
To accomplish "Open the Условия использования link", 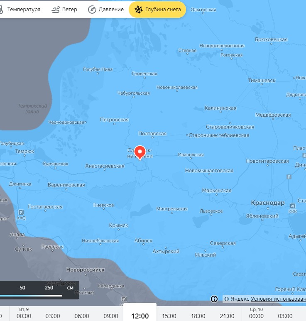I will (278, 299).
